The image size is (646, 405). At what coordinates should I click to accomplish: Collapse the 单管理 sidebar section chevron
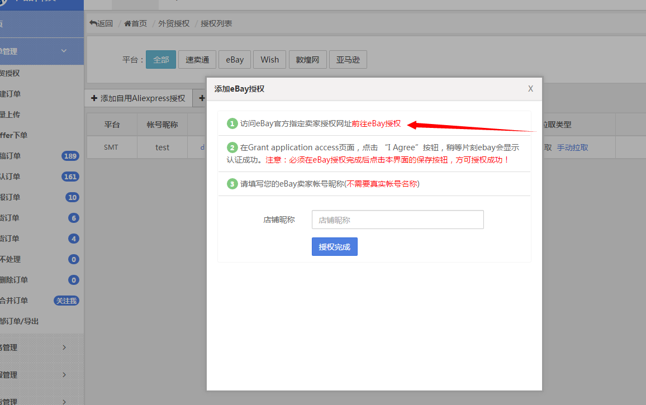coord(64,51)
